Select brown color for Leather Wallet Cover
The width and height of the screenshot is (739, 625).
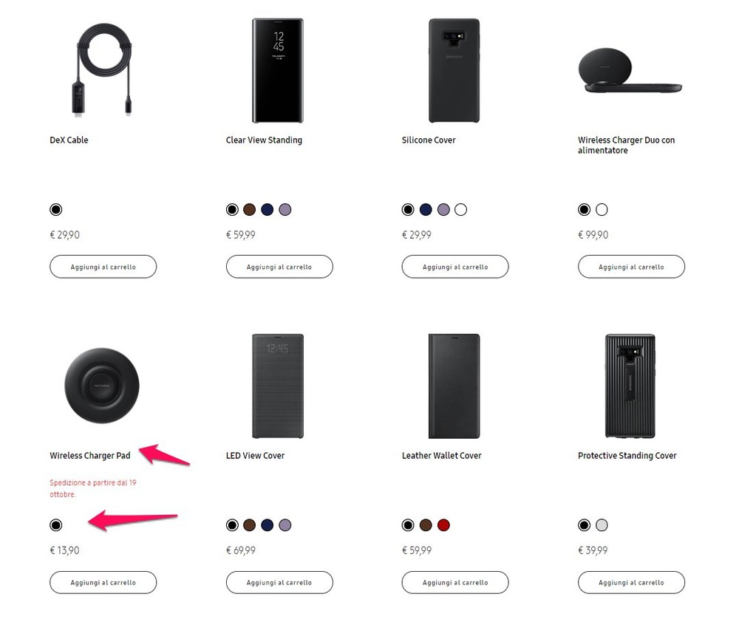pos(426,525)
